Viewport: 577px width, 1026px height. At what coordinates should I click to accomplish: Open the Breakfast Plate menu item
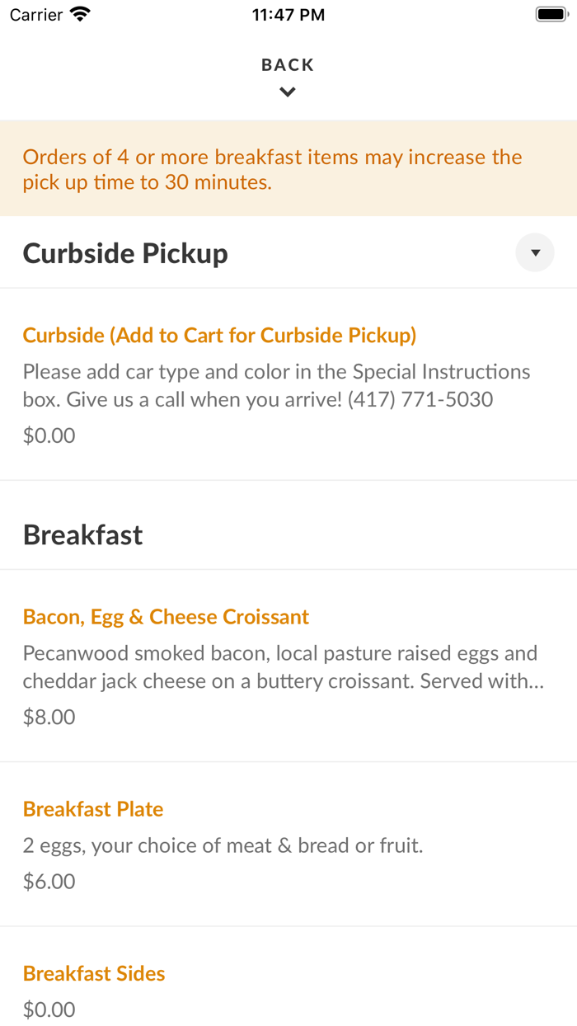pos(93,809)
